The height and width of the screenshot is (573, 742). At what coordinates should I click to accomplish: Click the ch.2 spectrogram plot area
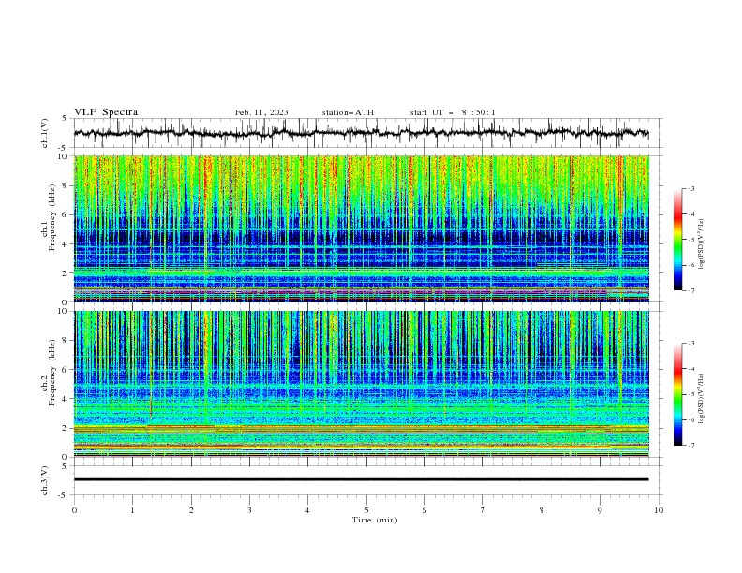[x=362, y=384]
